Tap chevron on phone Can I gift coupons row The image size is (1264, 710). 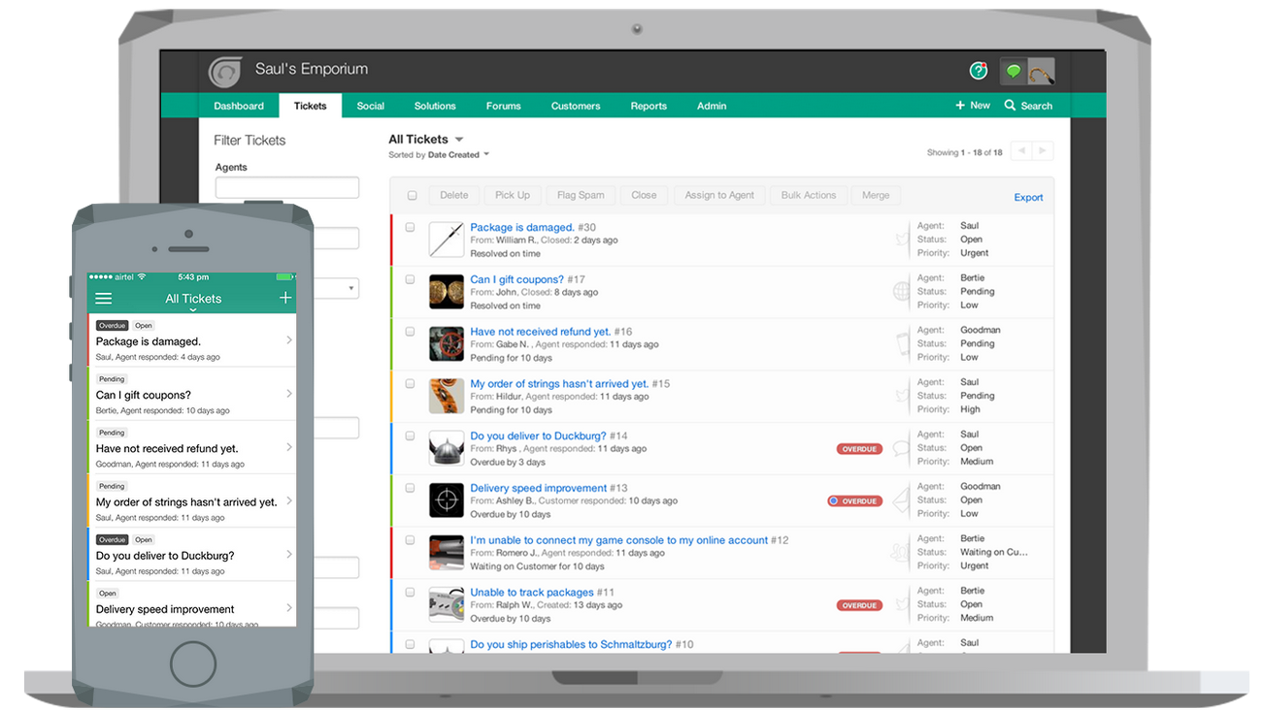tap(289, 394)
